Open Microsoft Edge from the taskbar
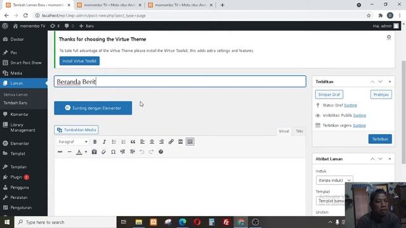This screenshot has height=228, width=406. click(x=183, y=222)
